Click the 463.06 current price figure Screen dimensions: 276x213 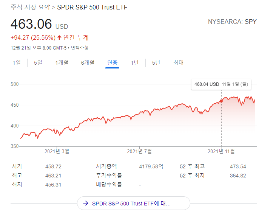(31, 24)
